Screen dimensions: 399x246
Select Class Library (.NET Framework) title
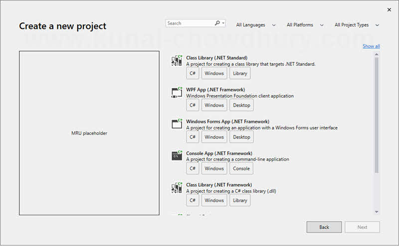(219, 185)
